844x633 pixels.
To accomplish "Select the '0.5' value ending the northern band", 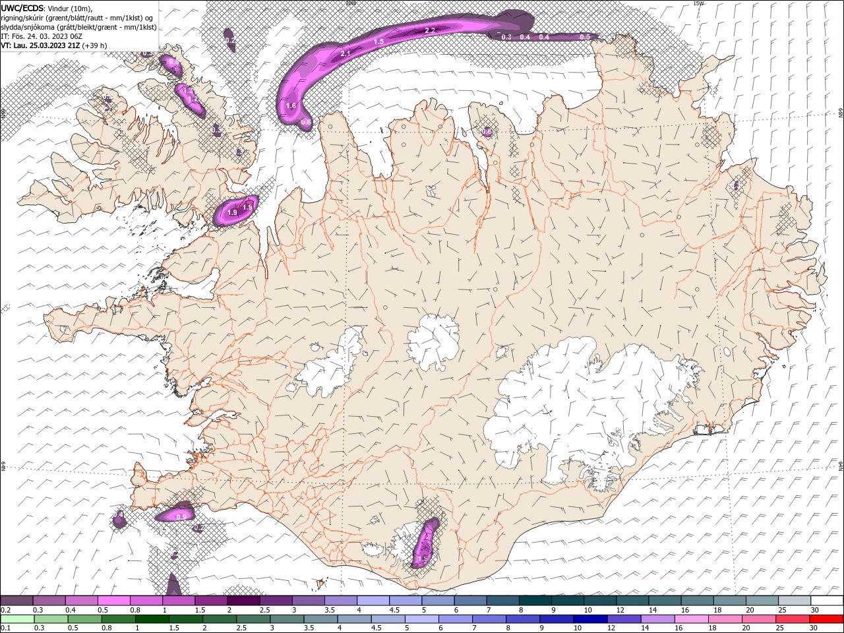I will 584,37.
